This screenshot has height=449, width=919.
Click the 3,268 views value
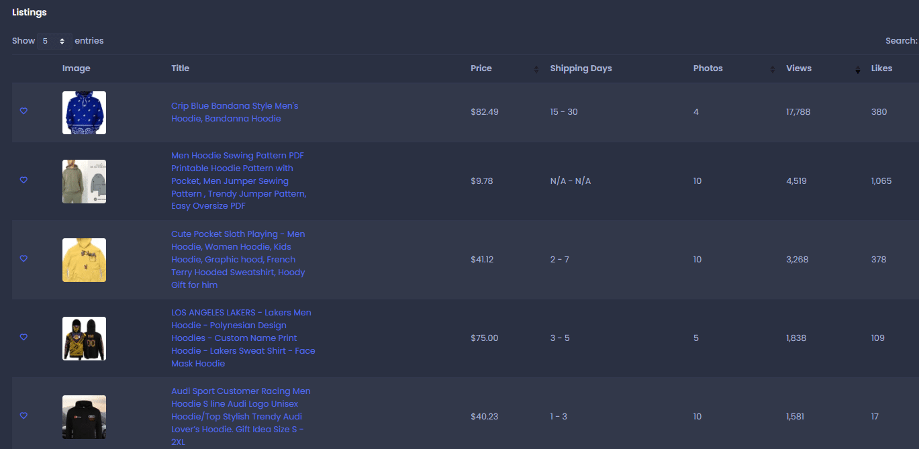tap(797, 260)
